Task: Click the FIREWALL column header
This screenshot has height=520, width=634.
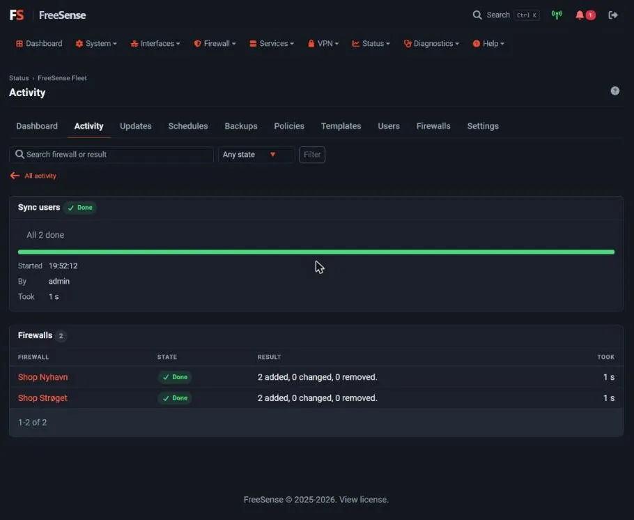Action: [x=33, y=357]
